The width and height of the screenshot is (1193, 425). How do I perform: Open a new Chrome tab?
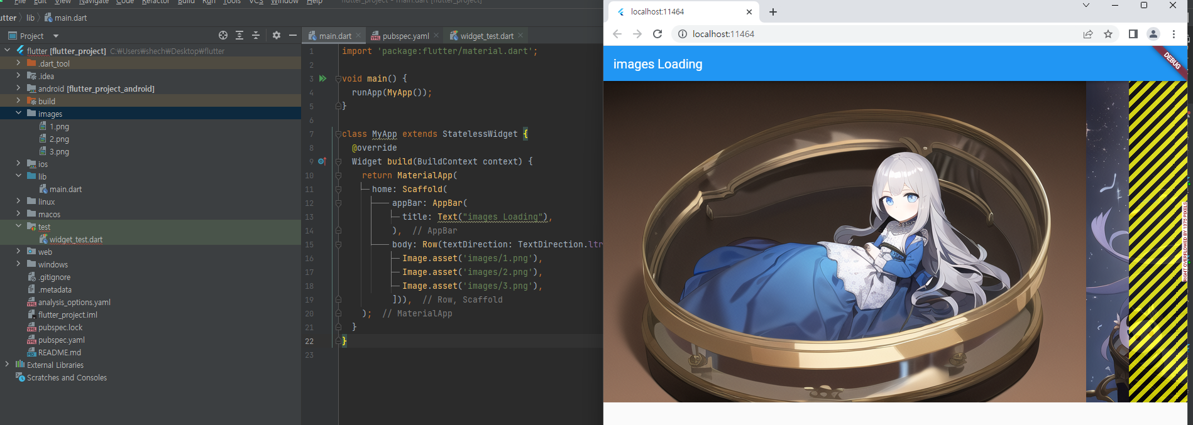(773, 12)
